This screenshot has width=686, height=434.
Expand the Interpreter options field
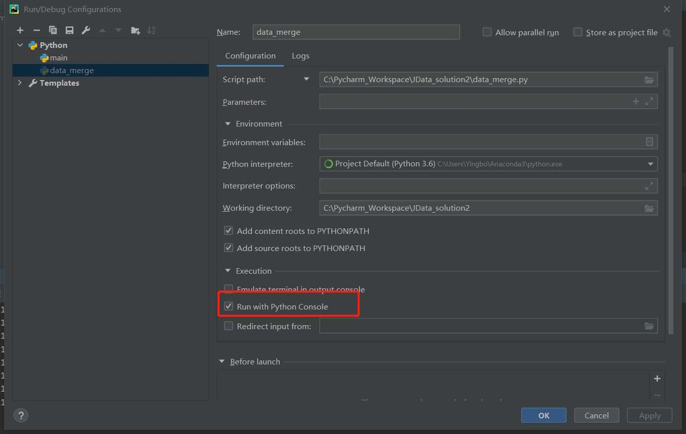pyautogui.click(x=649, y=186)
